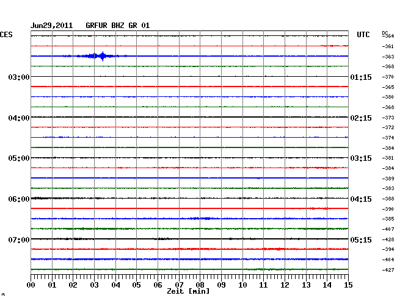The image size is (397, 301).
Task: Select the DC offset value -394
Action: [388, 249]
